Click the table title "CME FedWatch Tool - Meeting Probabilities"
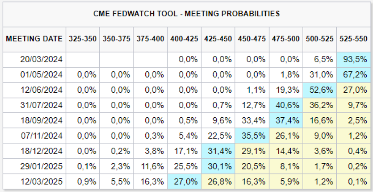 [186, 14]
